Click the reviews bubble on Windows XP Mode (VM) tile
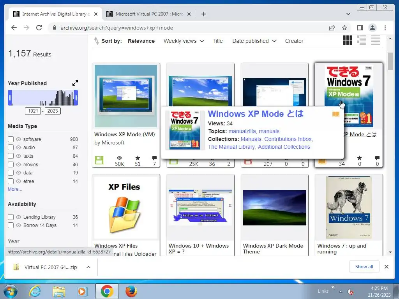This screenshot has height=299, width=399. click(x=154, y=158)
